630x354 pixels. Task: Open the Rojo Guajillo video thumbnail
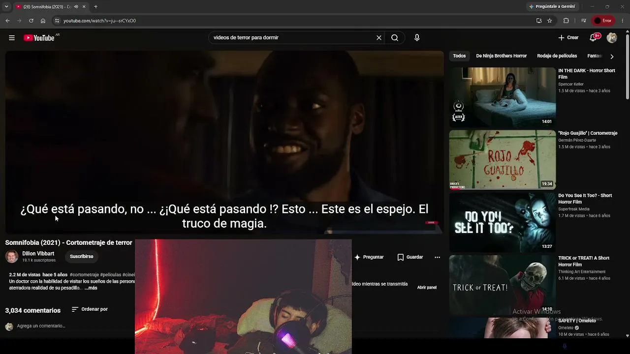tap(502, 159)
